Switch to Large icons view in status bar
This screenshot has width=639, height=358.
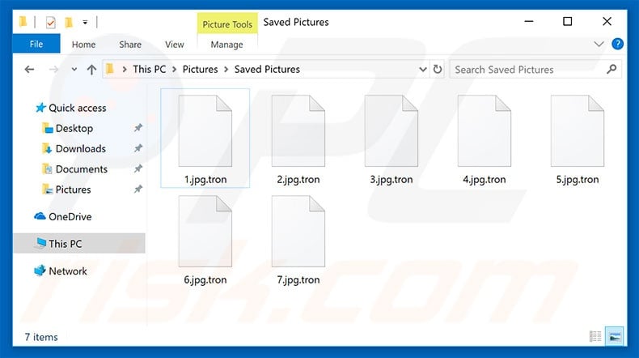pos(615,336)
